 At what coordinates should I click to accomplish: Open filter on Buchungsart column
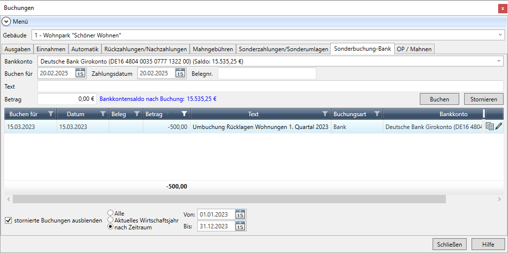click(377, 114)
